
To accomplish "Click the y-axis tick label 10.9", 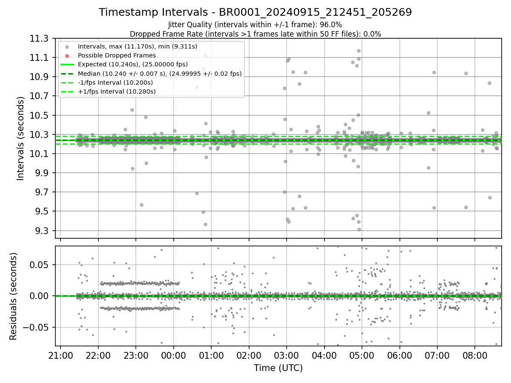I will (x=40, y=77).
